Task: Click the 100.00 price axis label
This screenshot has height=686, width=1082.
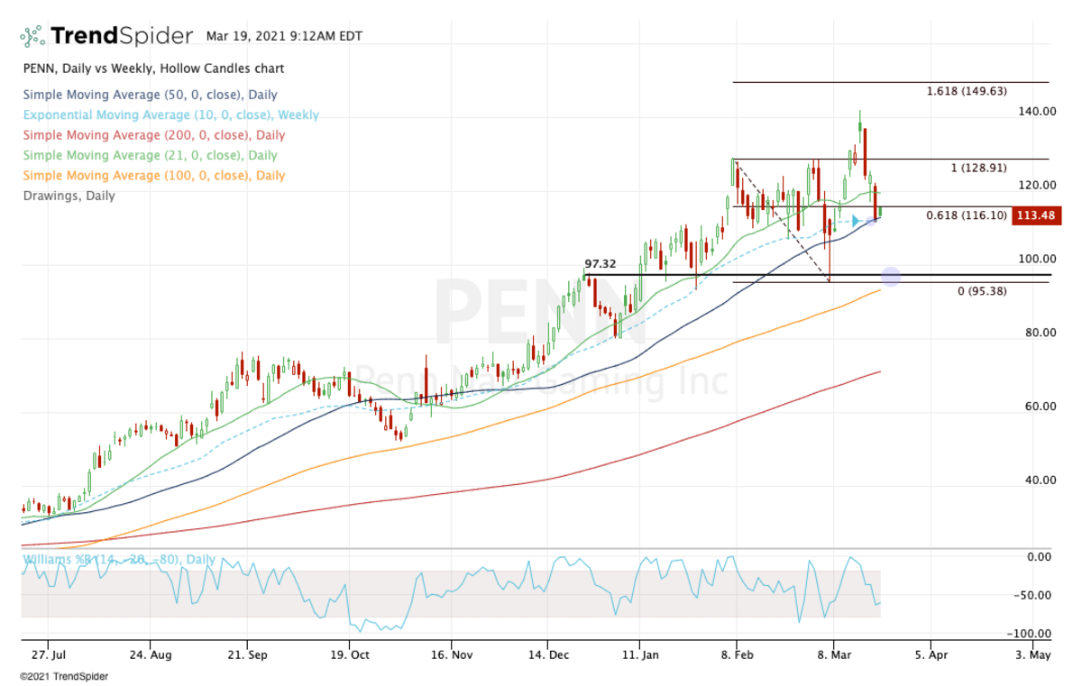Action: 1037,260
